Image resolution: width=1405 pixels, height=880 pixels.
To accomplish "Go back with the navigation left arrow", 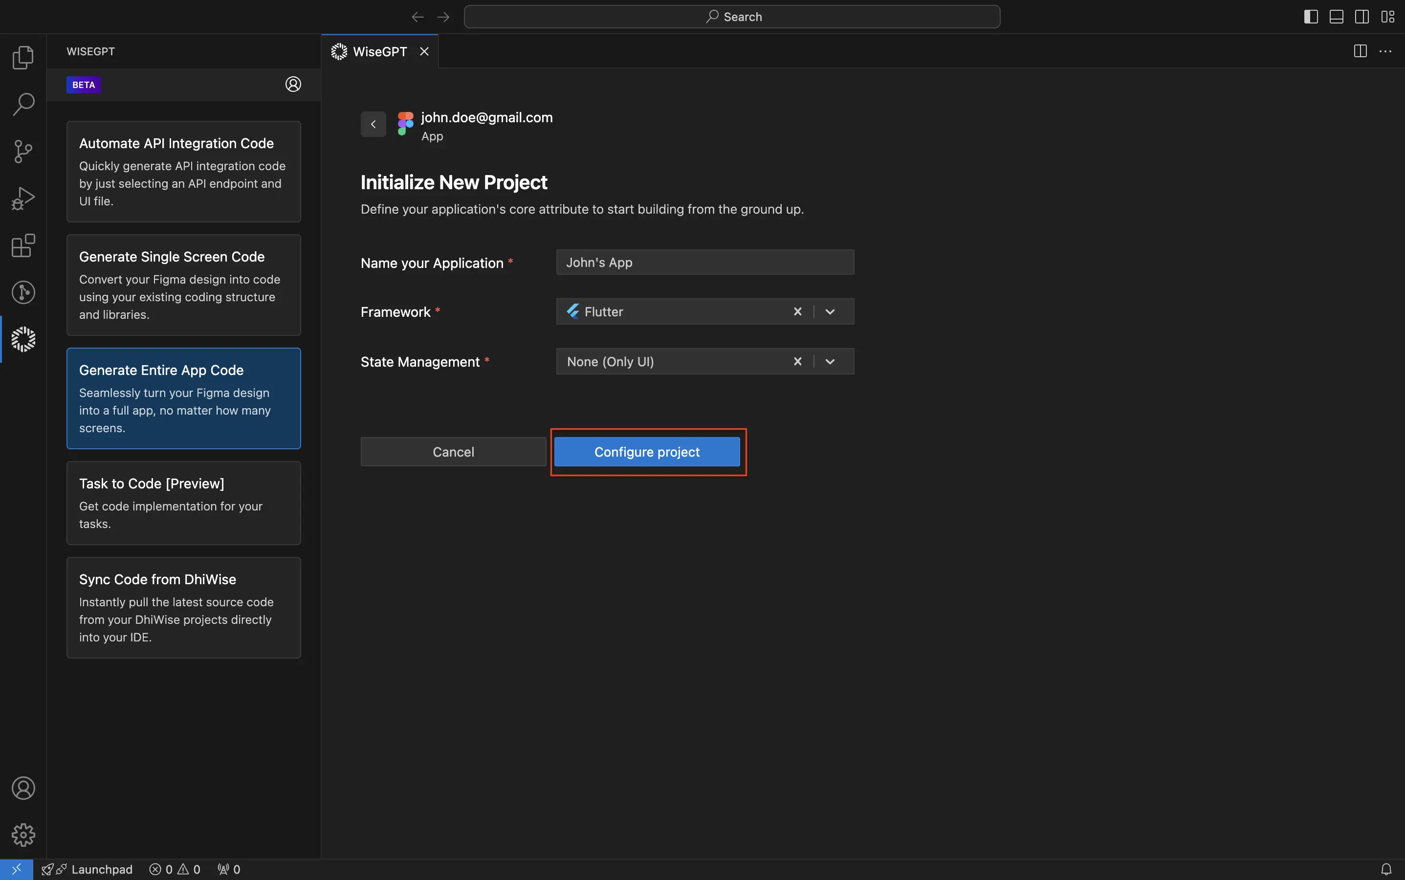I will [x=417, y=17].
